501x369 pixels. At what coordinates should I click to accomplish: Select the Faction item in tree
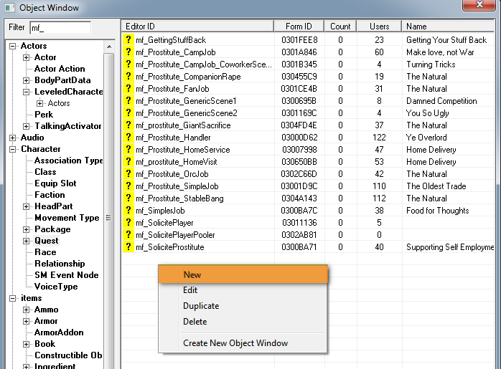50,195
